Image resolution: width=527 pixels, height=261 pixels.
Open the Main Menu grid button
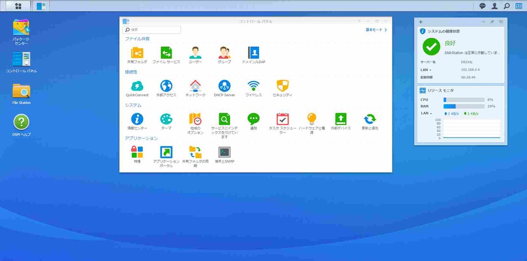[18, 5]
